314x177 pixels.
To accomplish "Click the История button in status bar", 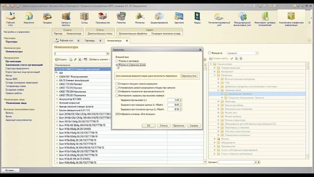I will (x=10, y=171).
